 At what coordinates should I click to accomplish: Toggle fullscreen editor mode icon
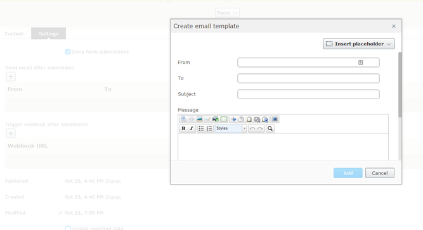click(x=275, y=119)
